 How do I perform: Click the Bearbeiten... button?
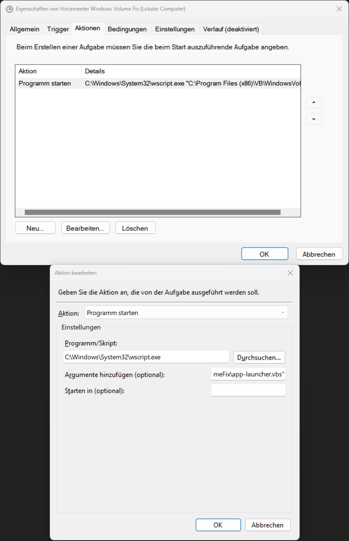[85, 228]
